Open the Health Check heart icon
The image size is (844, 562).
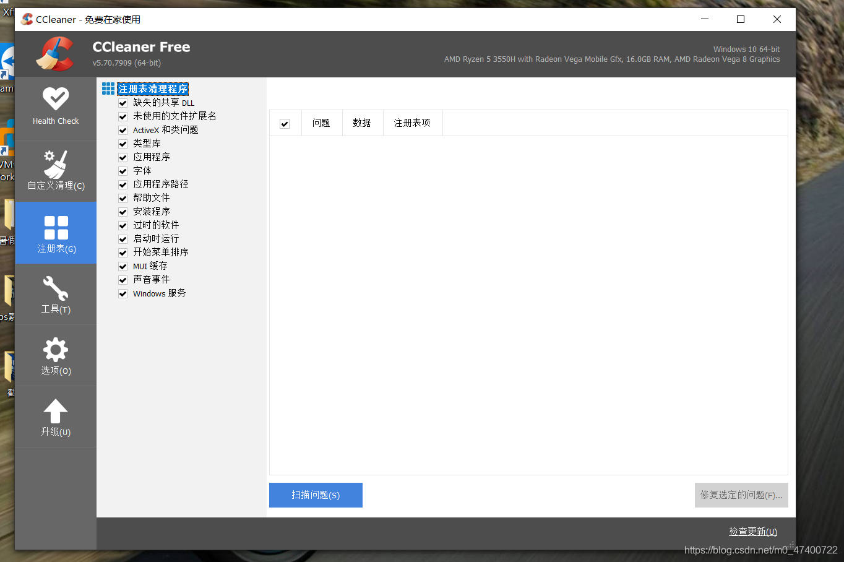coord(56,98)
